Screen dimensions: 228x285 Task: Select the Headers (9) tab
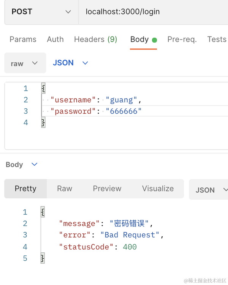tap(95, 39)
